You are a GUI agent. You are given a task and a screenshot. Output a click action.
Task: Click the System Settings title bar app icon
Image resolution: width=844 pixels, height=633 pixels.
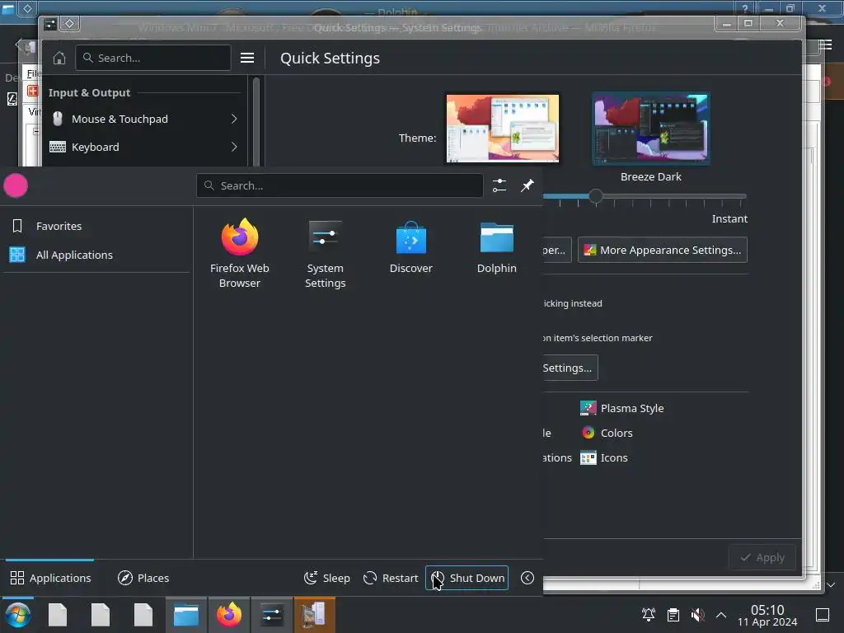click(x=50, y=24)
